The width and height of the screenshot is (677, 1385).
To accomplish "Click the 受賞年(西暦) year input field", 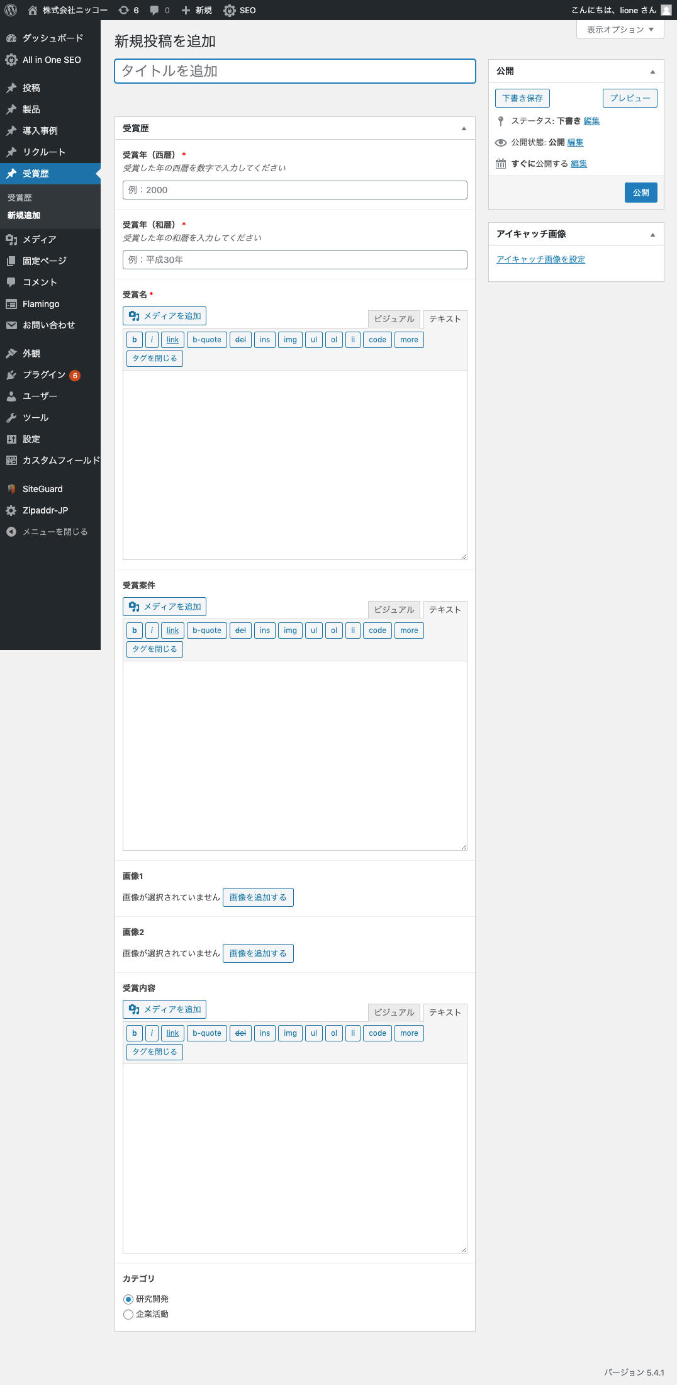I will tap(294, 190).
